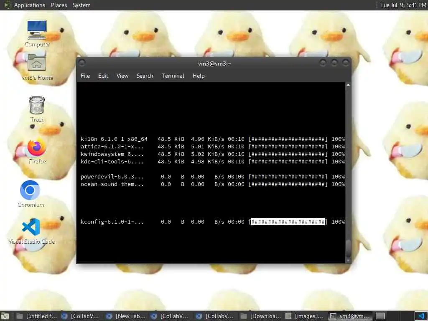Screen dimensions: 428x321
Task: Click the 100% value on kconfig row
Action: tap(338, 222)
